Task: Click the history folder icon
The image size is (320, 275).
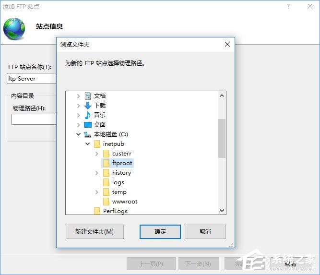Action: pyautogui.click(x=106, y=173)
